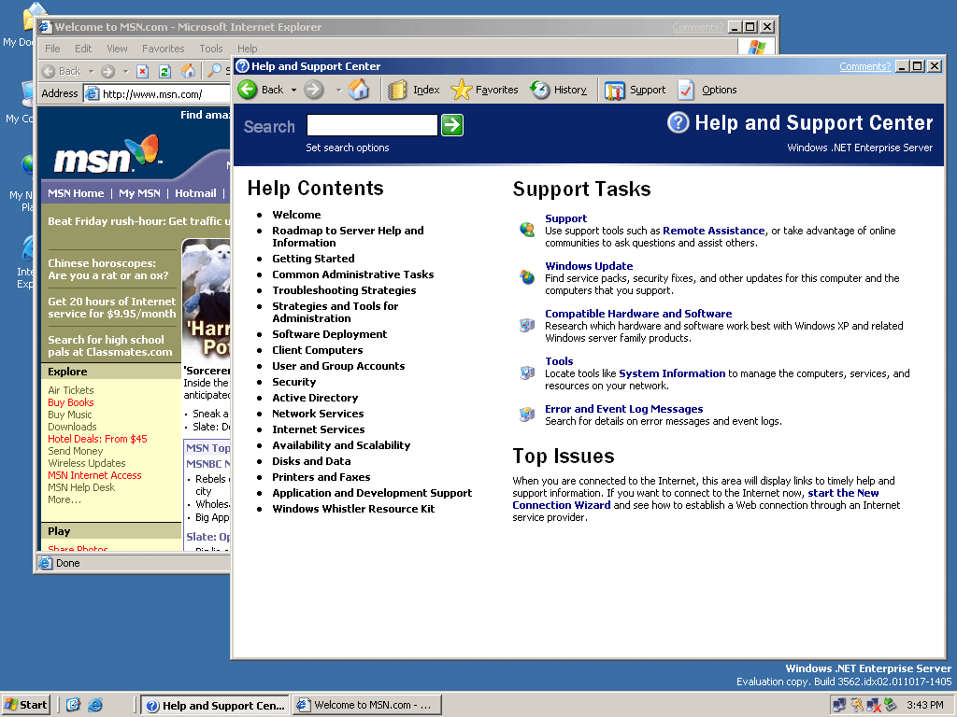Viewport: 957px width, 717px height.
Task: Click the Start button
Action: click(25, 705)
